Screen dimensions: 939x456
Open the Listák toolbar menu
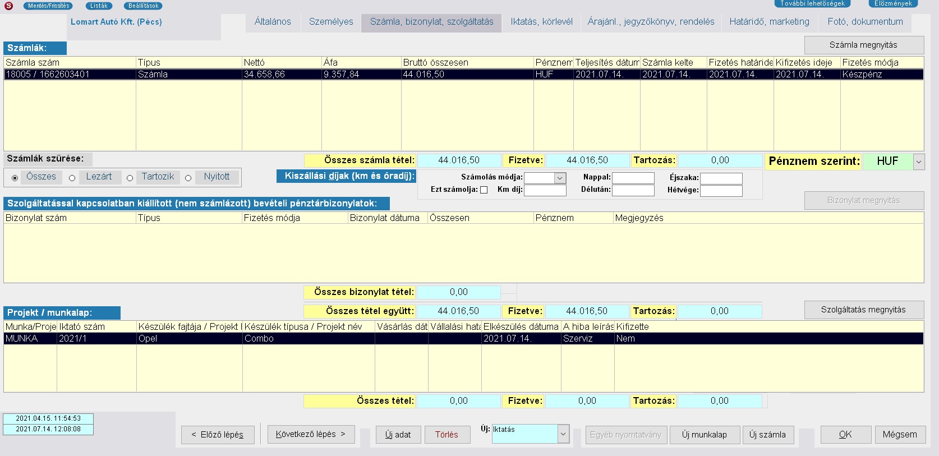pyautogui.click(x=99, y=6)
